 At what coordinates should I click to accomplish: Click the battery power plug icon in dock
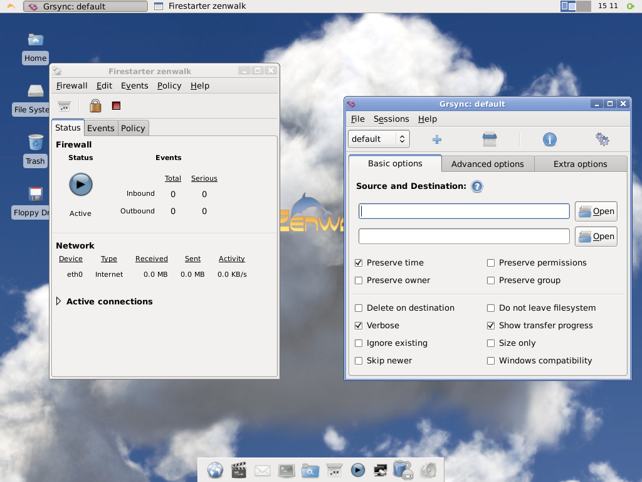(403, 469)
